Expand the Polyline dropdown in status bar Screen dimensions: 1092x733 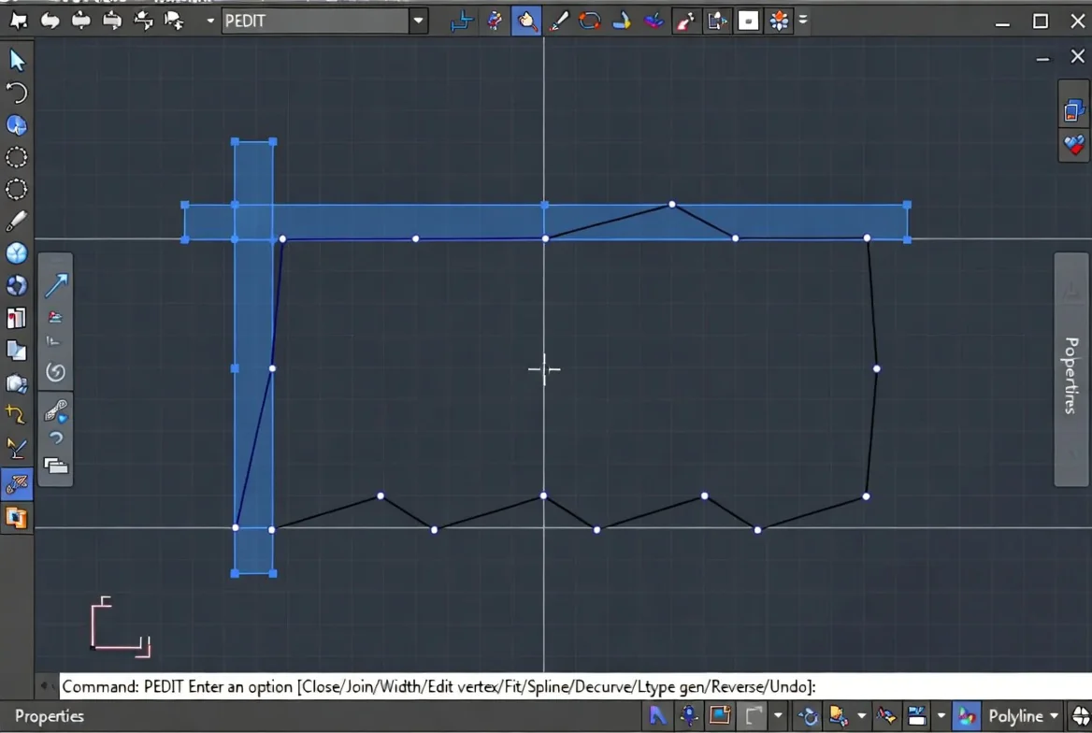click(x=1054, y=715)
